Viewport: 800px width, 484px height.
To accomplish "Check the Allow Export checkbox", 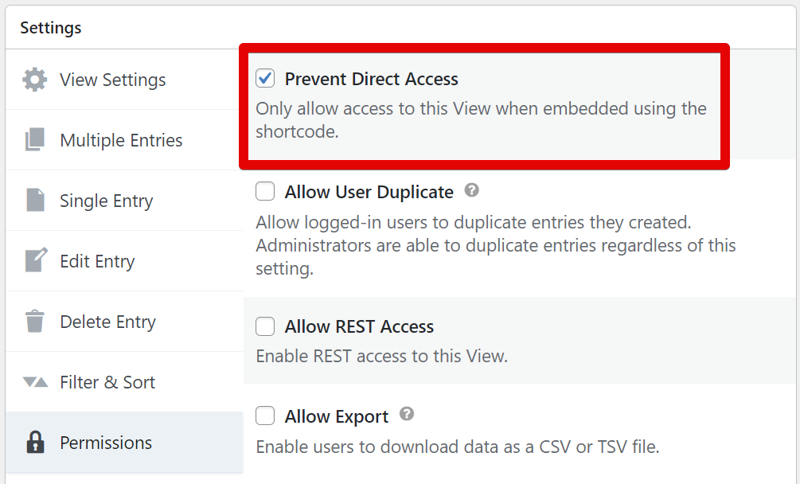I will click(x=265, y=416).
